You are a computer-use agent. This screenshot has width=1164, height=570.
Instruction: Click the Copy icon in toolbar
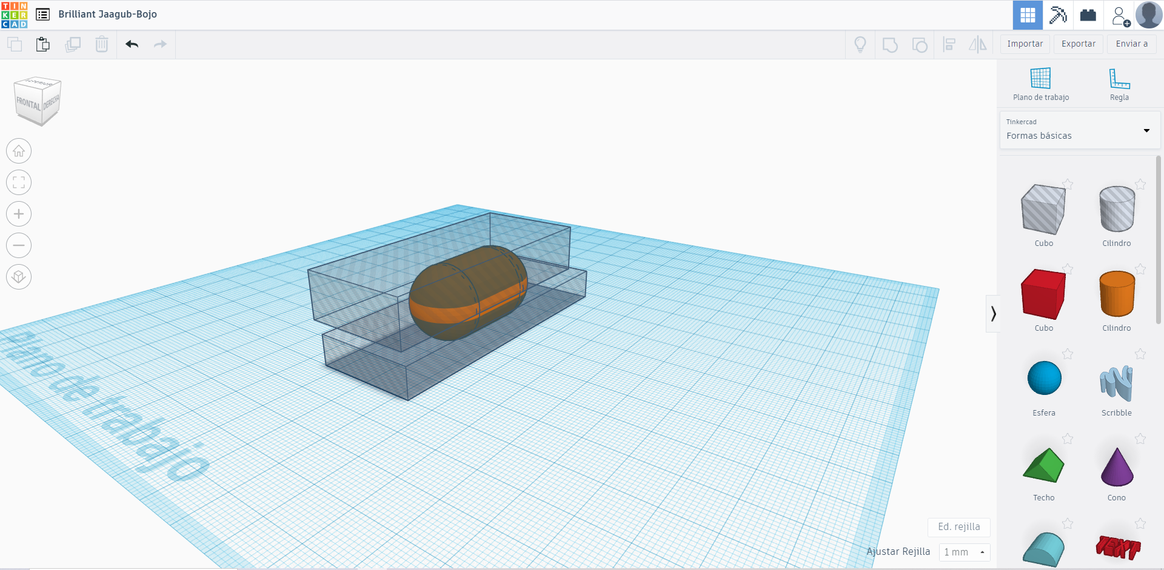15,44
